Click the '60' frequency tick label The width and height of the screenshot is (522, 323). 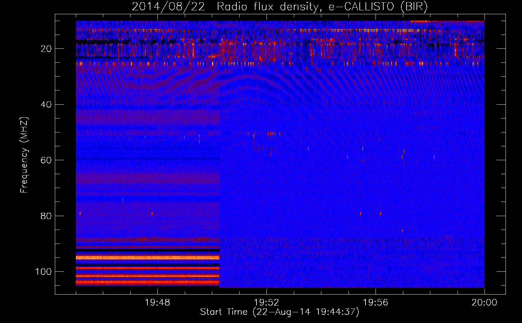click(x=46, y=160)
